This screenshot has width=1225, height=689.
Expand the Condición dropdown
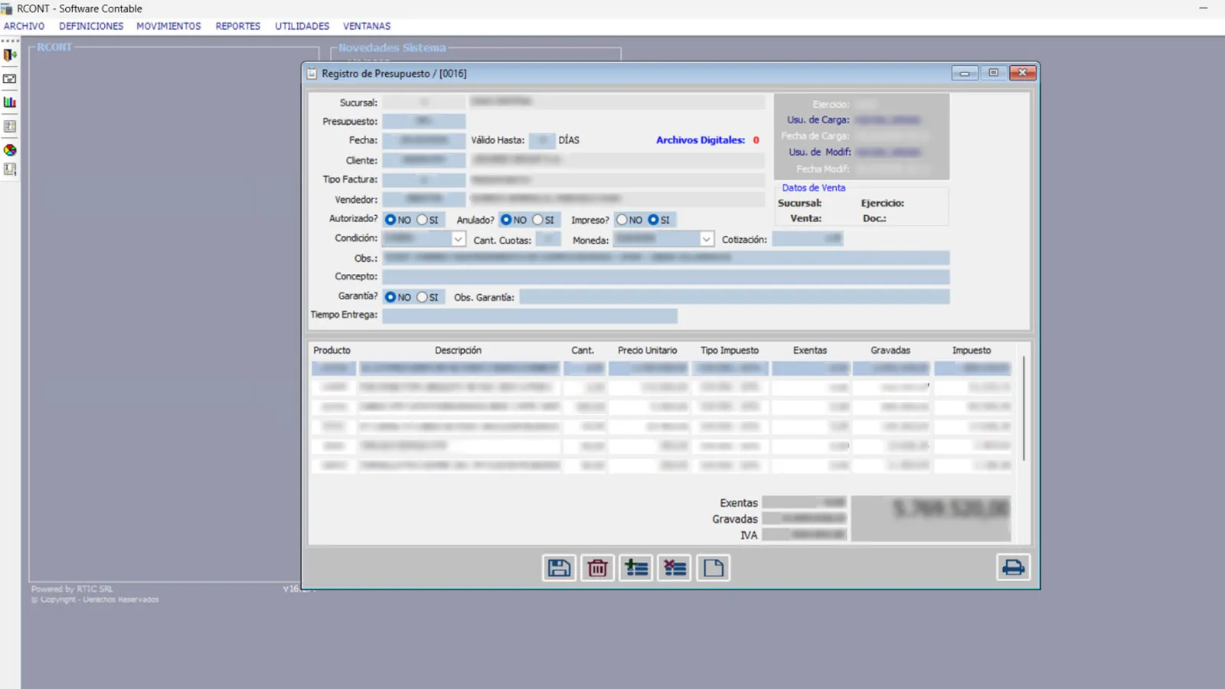coord(458,239)
